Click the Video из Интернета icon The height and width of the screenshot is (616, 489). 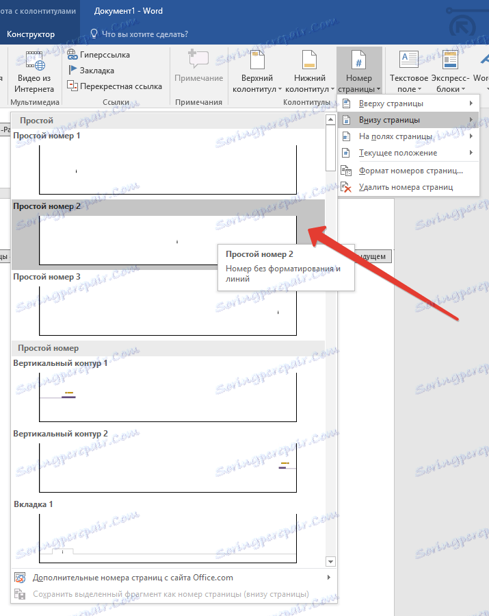click(35, 60)
